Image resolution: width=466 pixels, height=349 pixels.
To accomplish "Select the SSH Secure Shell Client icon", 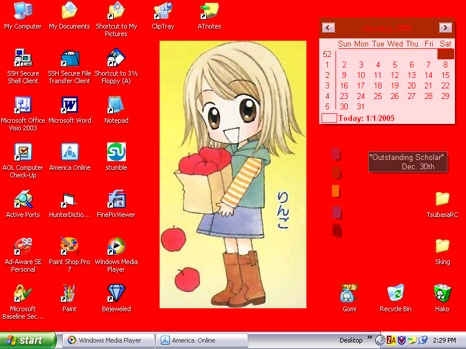I will pos(23,58).
